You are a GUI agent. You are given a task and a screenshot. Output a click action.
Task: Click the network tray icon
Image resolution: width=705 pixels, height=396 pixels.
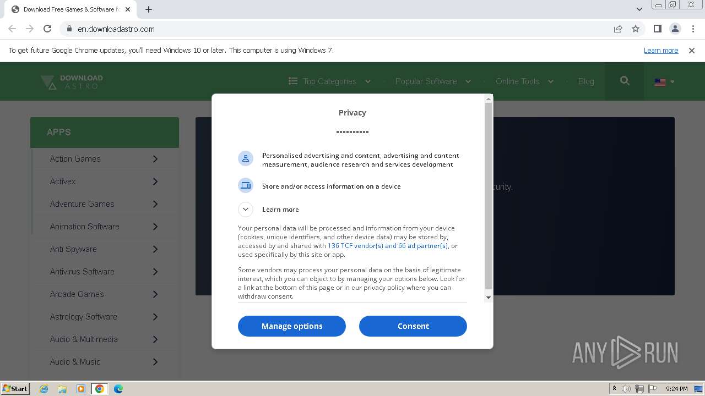click(x=639, y=389)
